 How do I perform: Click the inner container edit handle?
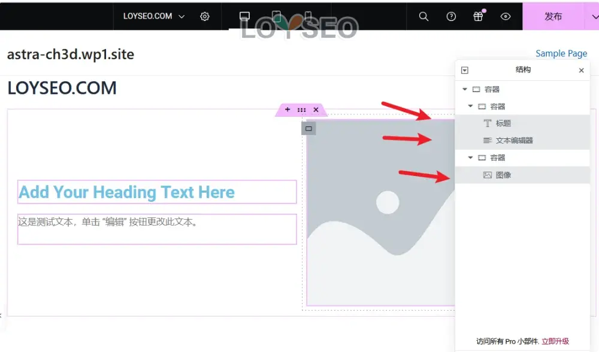(x=308, y=129)
